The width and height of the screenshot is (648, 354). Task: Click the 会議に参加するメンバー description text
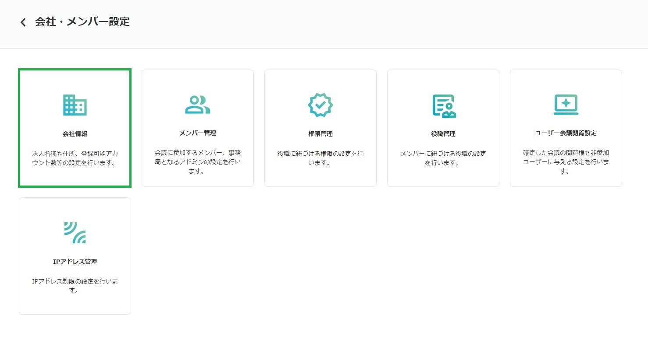(198, 162)
